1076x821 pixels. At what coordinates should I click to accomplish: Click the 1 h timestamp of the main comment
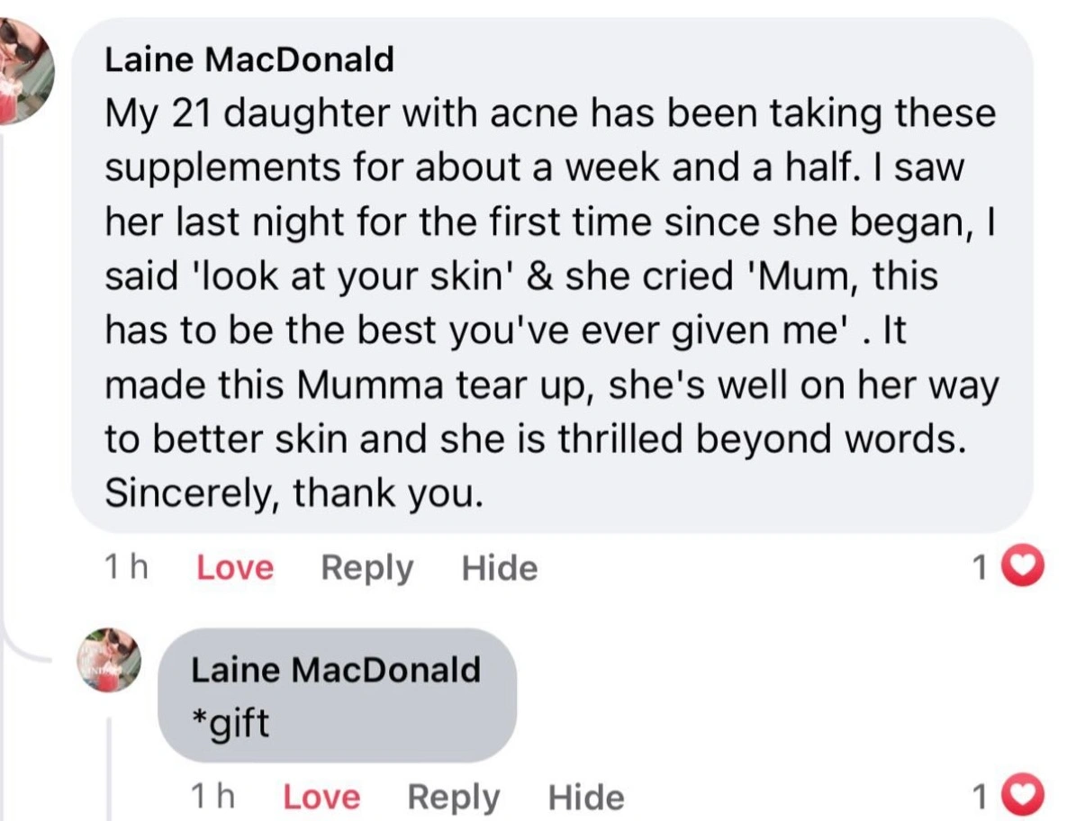[126, 568]
